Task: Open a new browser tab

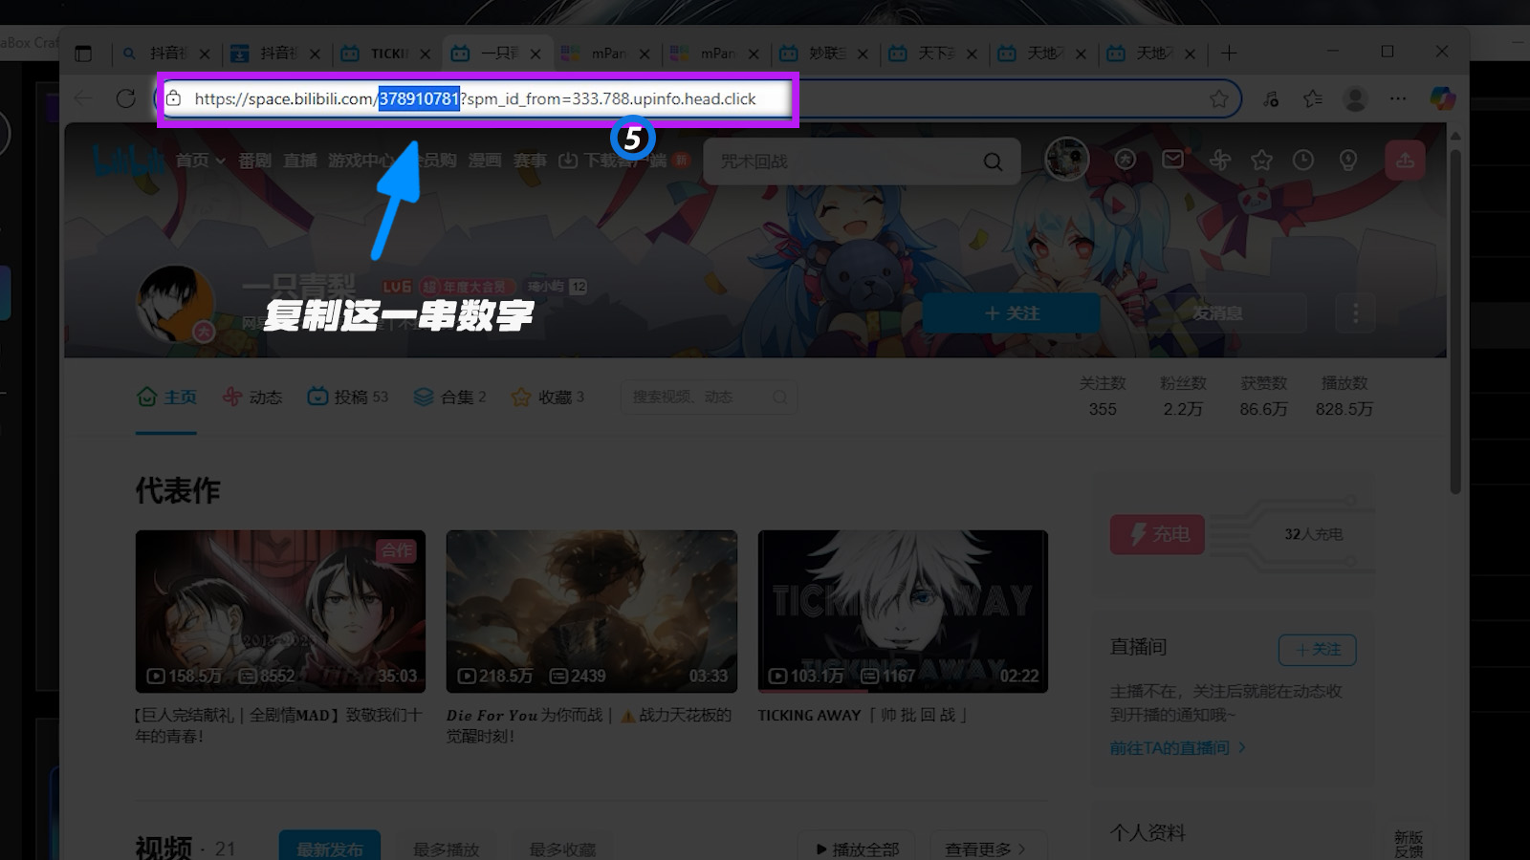Action: click(x=1229, y=54)
